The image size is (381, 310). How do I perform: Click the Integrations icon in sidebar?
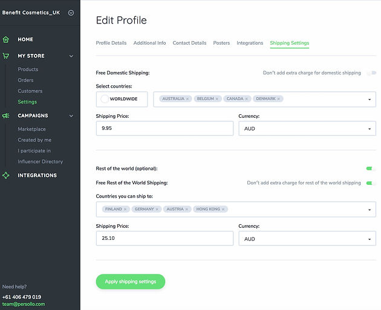[x=6, y=175]
